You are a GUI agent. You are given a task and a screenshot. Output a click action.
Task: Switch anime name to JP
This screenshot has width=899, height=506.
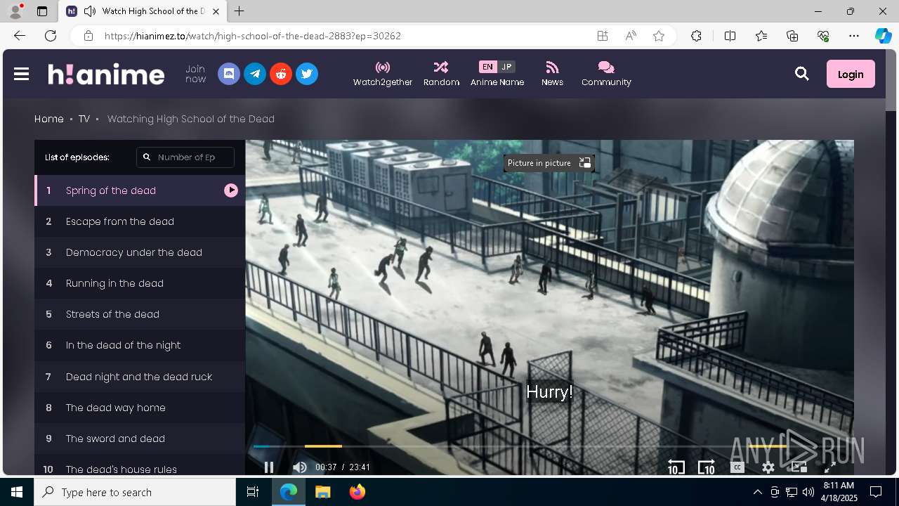(506, 67)
